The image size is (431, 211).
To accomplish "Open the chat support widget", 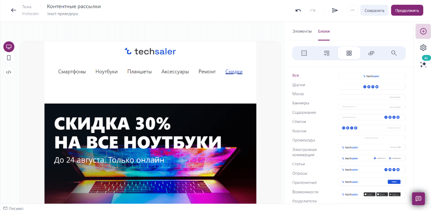I will coord(419,198).
